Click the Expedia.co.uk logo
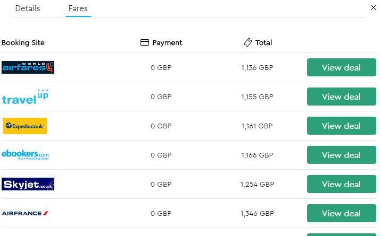Screen dimensions: 381x236 click(x=24, y=126)
